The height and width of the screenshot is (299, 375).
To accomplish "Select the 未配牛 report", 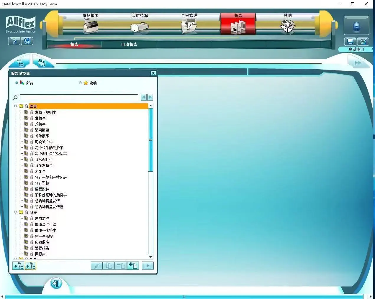I will click(40, 171).
